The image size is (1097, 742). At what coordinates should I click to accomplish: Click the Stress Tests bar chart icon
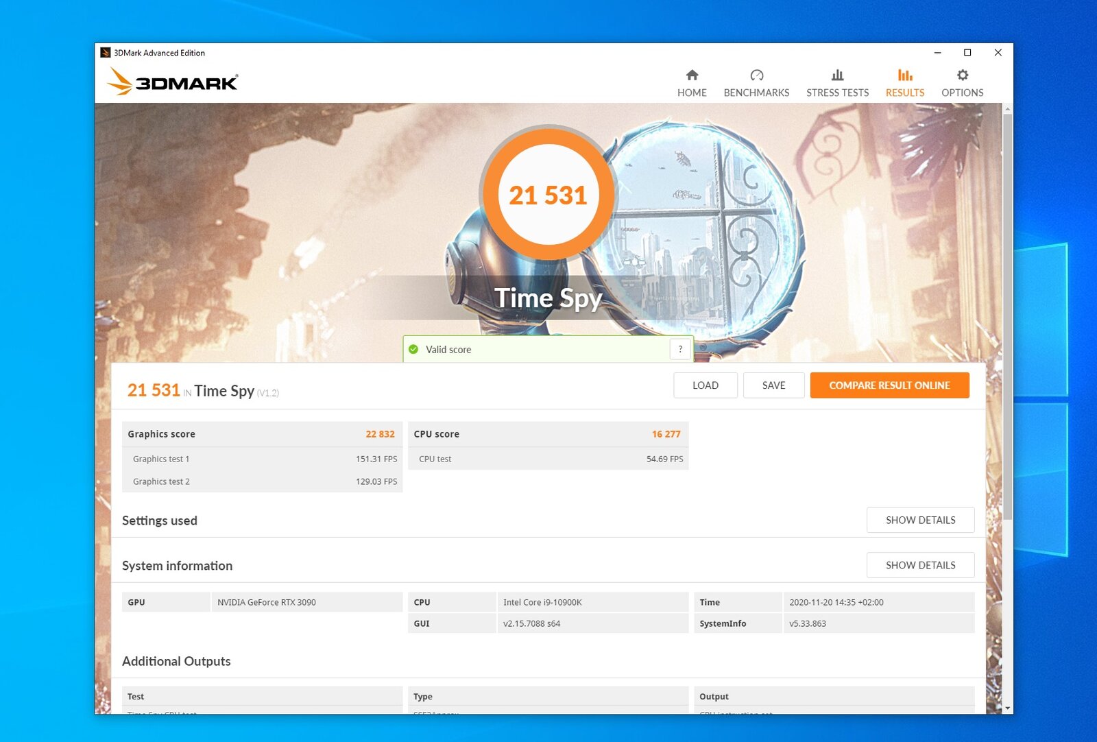[837, 75]
